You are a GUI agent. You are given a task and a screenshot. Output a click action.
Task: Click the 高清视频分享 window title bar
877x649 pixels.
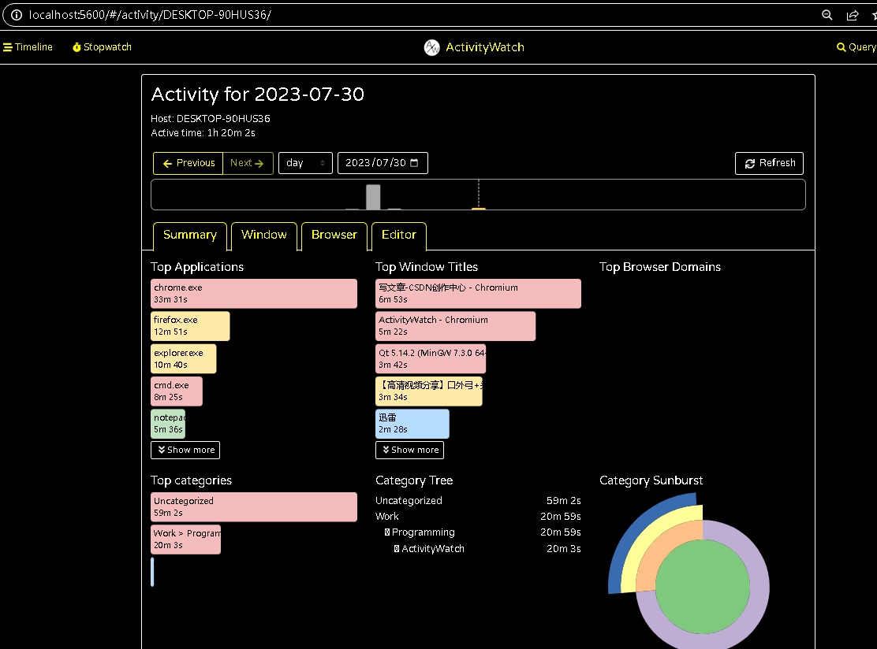pyautogui.click(x=429, y=391)
